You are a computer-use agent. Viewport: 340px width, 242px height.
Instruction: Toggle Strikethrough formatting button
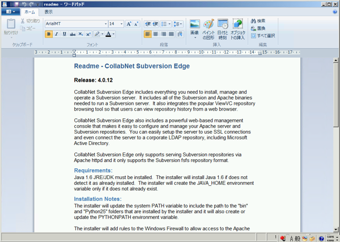pos(73,34)
